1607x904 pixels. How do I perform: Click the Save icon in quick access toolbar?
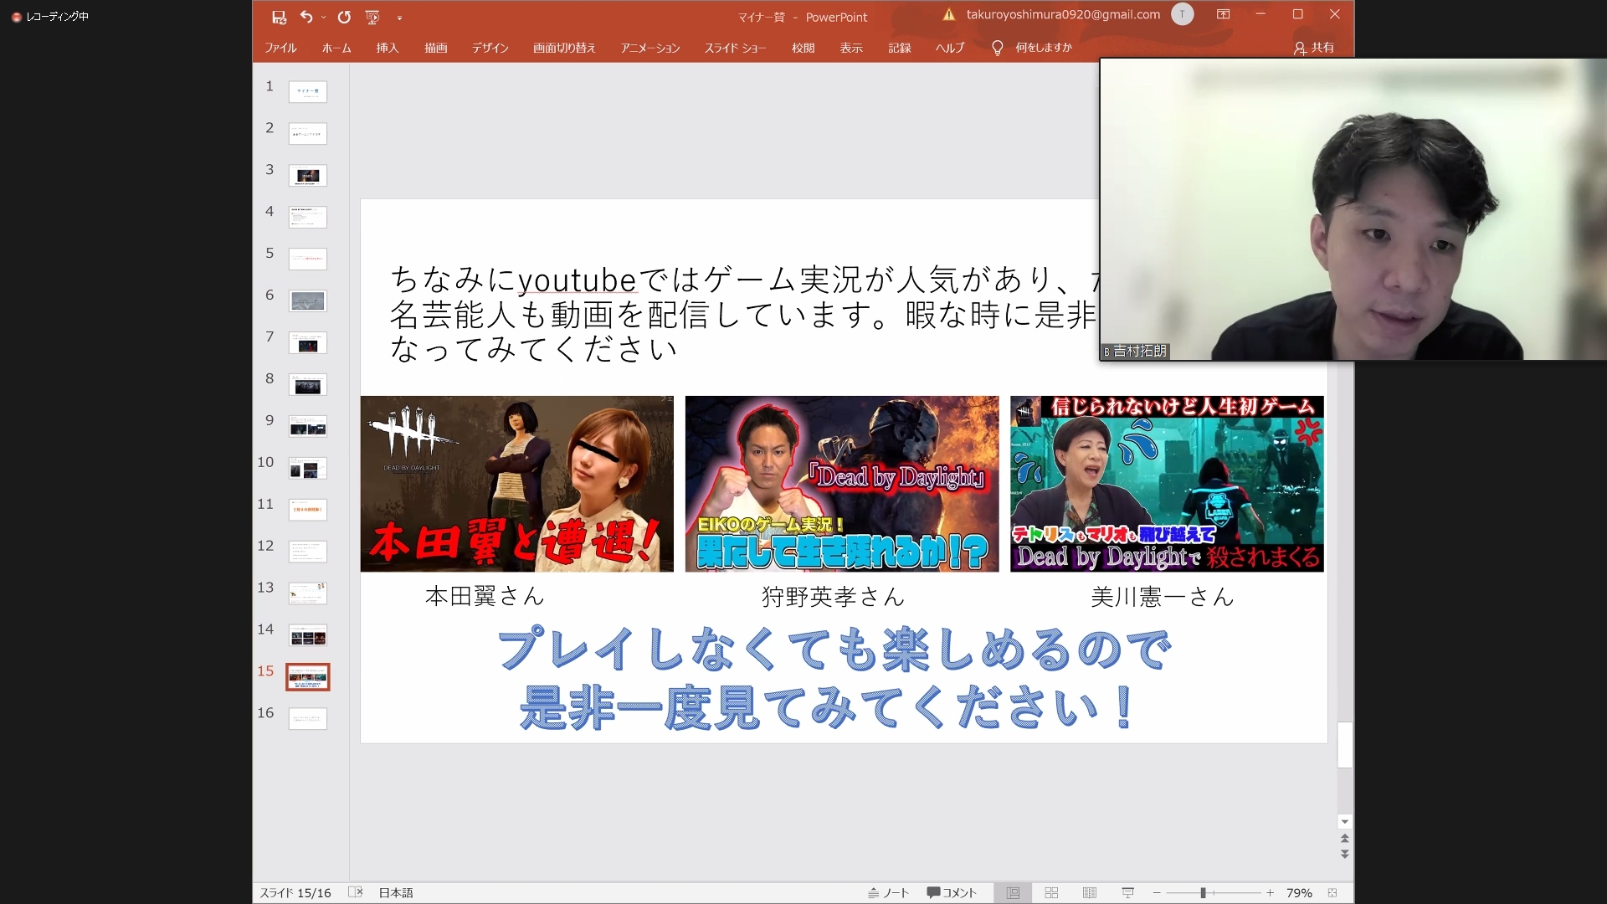pyautogui.click(x=280, y=17)
